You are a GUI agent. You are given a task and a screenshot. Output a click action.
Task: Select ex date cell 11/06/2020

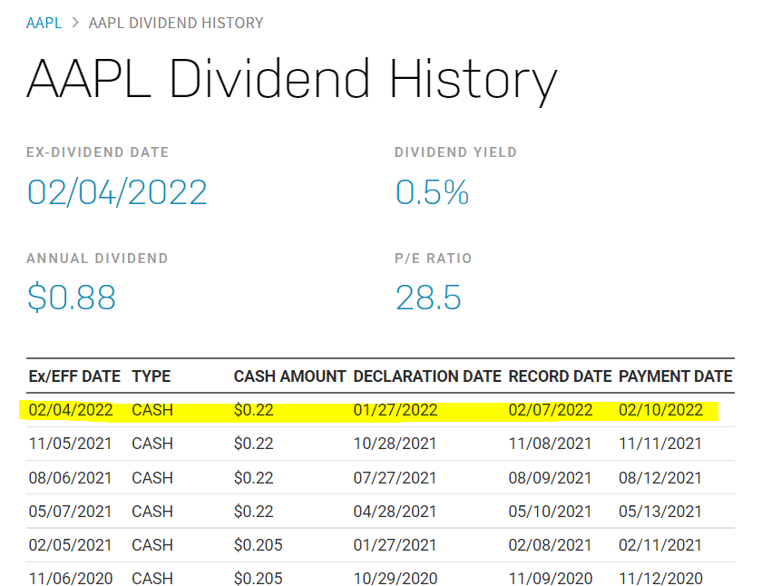point(71,579)
